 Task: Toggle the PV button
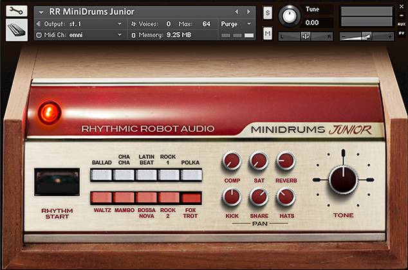pyautogui.click(x=401, y=33)
